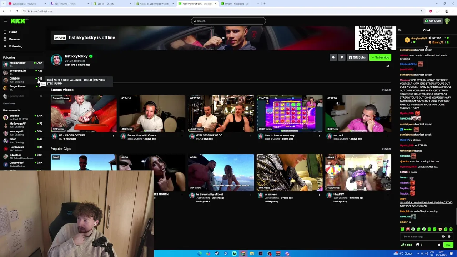Switch to Create an Ecommerce Website tab

[x=155, y=4]
